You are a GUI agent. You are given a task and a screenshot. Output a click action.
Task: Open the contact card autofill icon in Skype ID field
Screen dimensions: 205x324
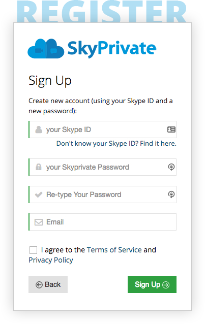171,129
